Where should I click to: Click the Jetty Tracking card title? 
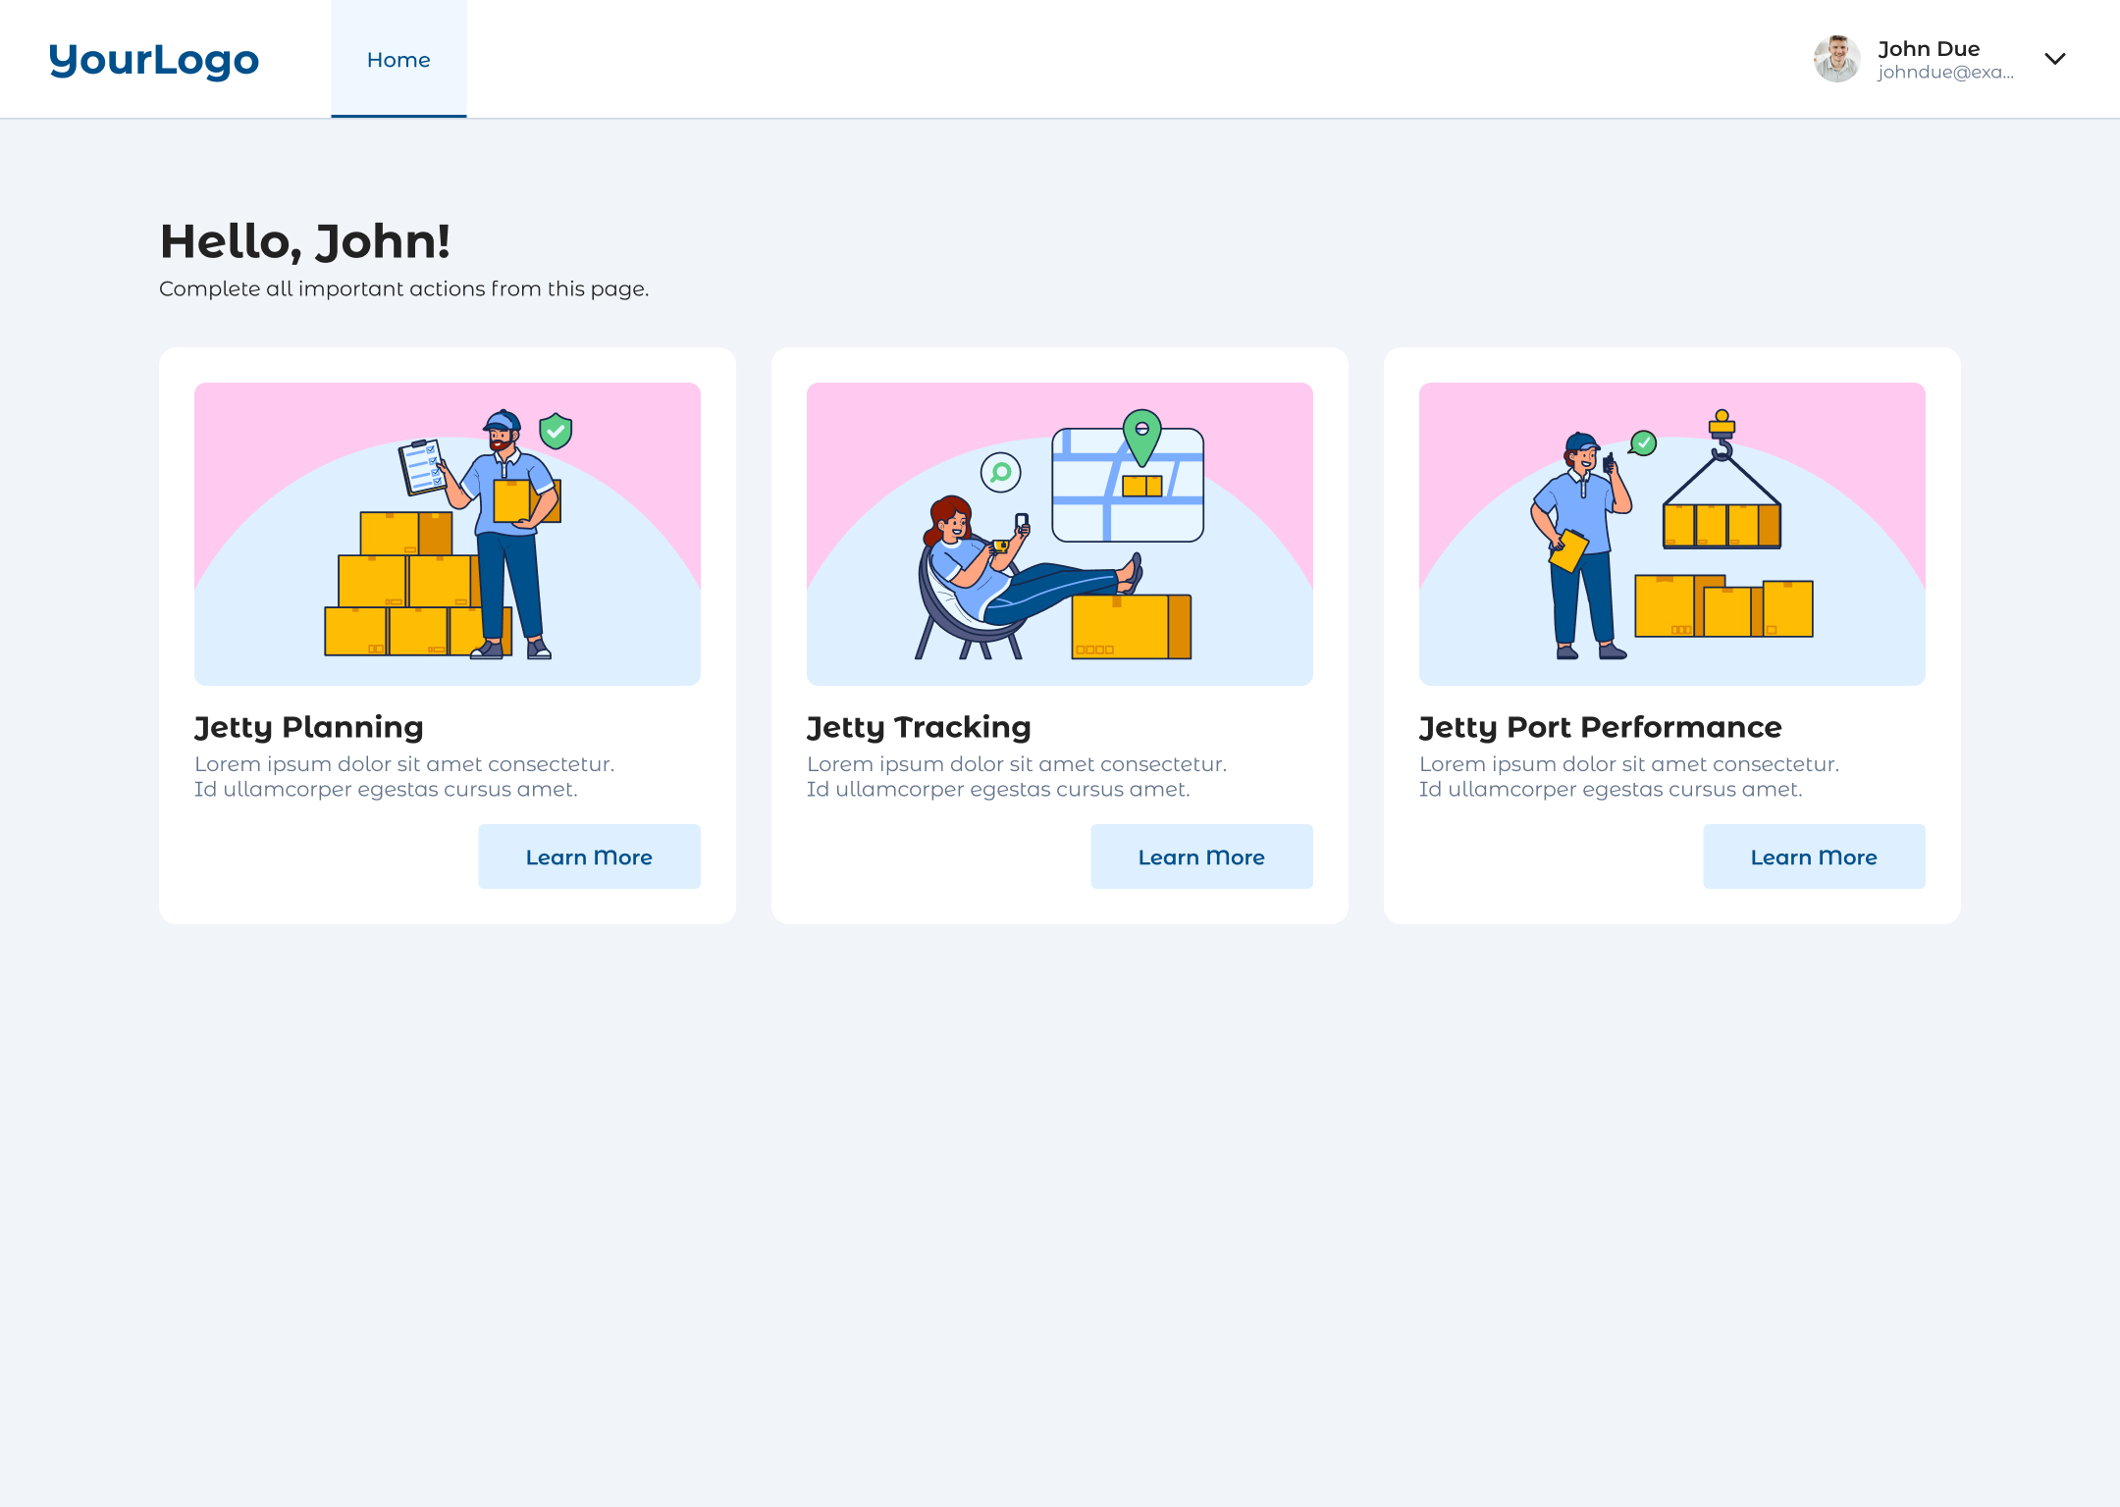coord(919,727)
